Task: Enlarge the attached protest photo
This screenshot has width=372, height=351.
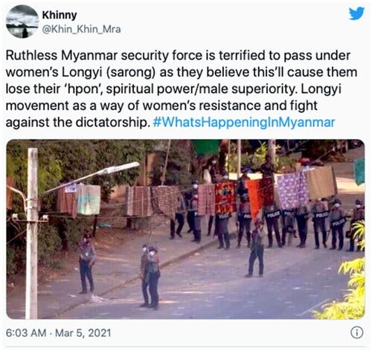Action: (185, 229)
